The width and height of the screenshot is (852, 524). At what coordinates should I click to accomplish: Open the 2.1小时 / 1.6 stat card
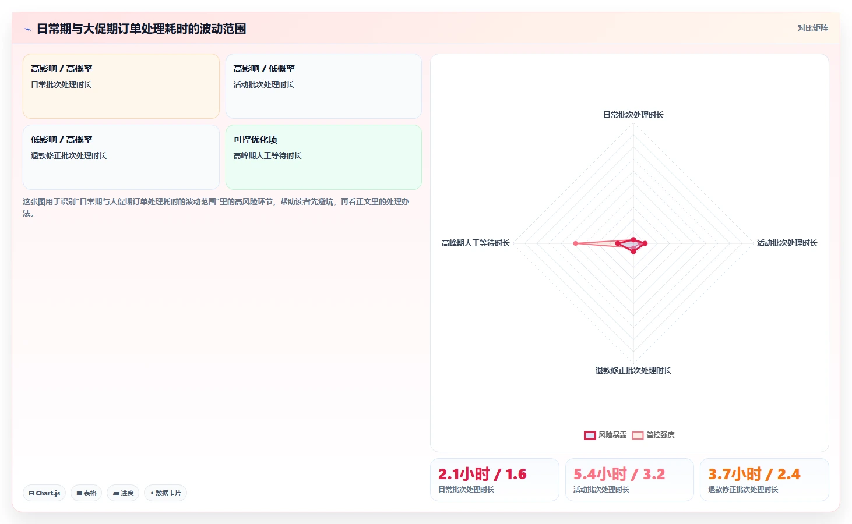tap(495, 480)
